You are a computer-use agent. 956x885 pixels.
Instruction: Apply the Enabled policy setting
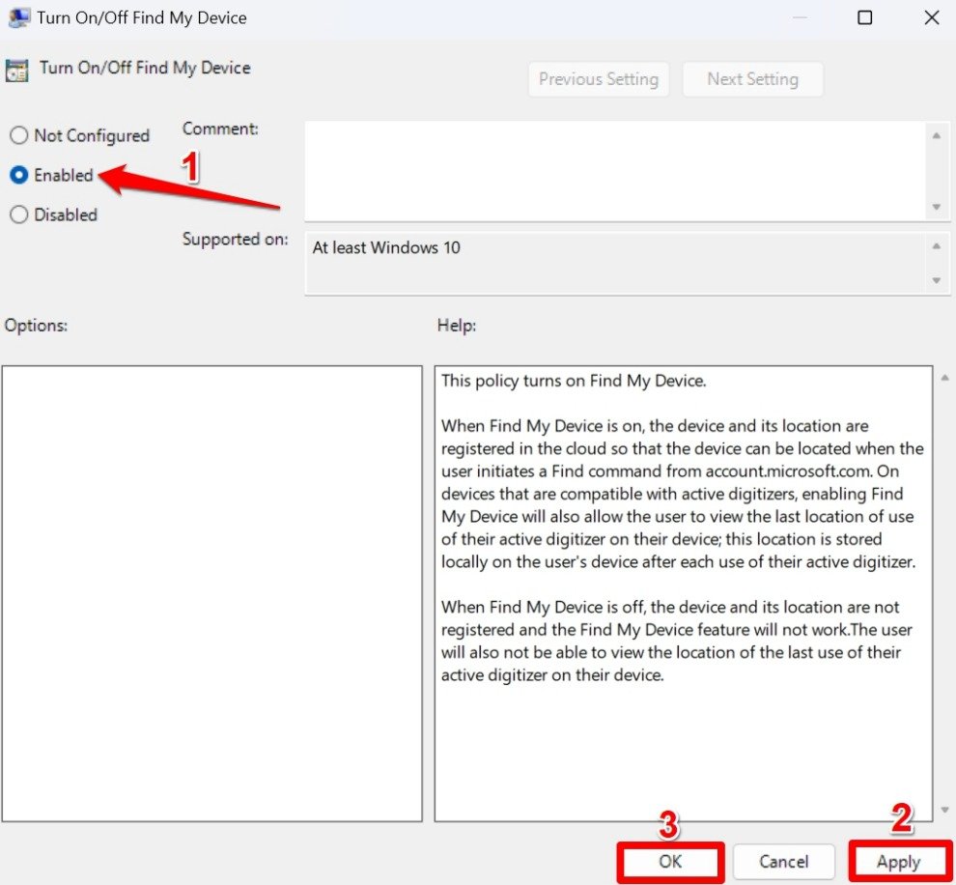tap(898, 861)
